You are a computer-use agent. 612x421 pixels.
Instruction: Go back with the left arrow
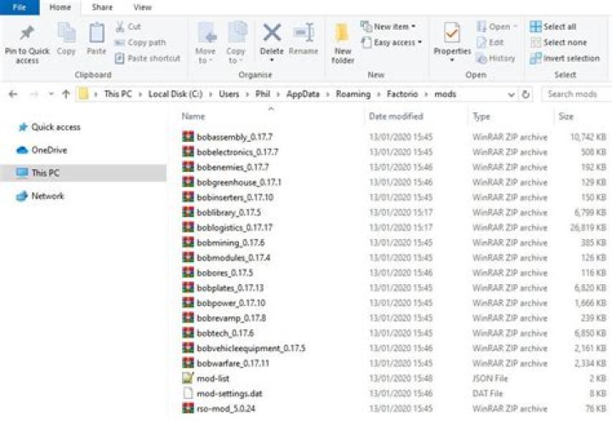13,94
